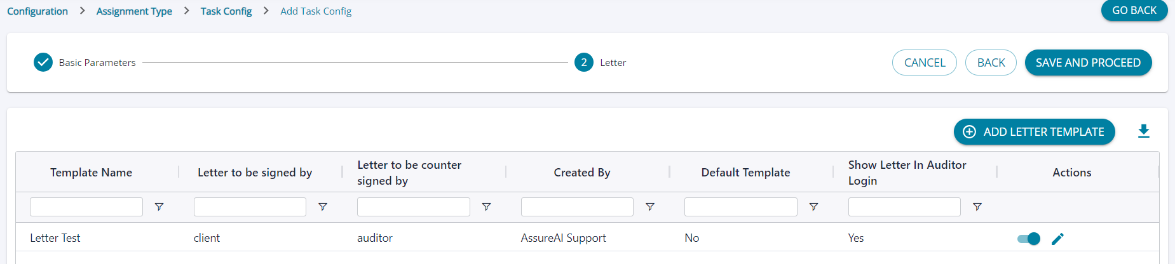Open the Template Name column filter icon

pyautogui.click(x=160, y=207)
